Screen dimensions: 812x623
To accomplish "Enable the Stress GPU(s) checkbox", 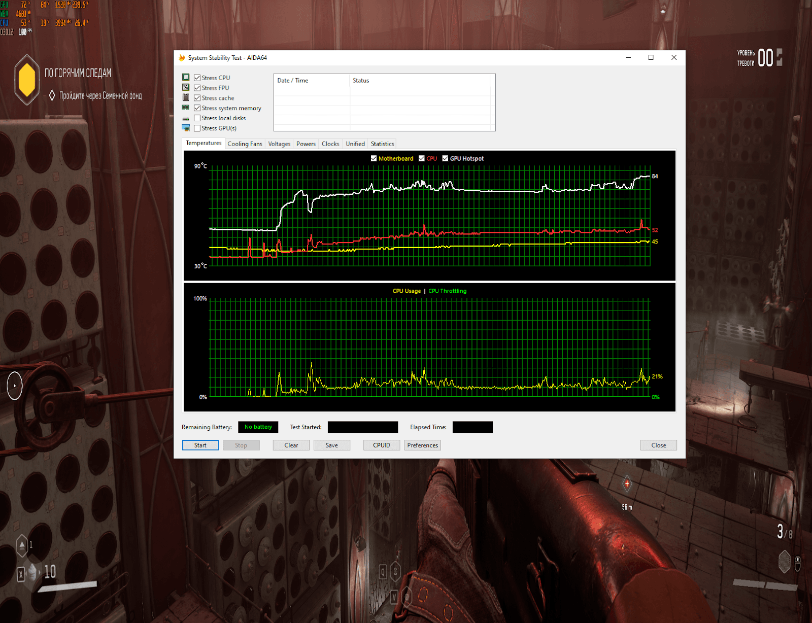I will [x=197, y=128].
